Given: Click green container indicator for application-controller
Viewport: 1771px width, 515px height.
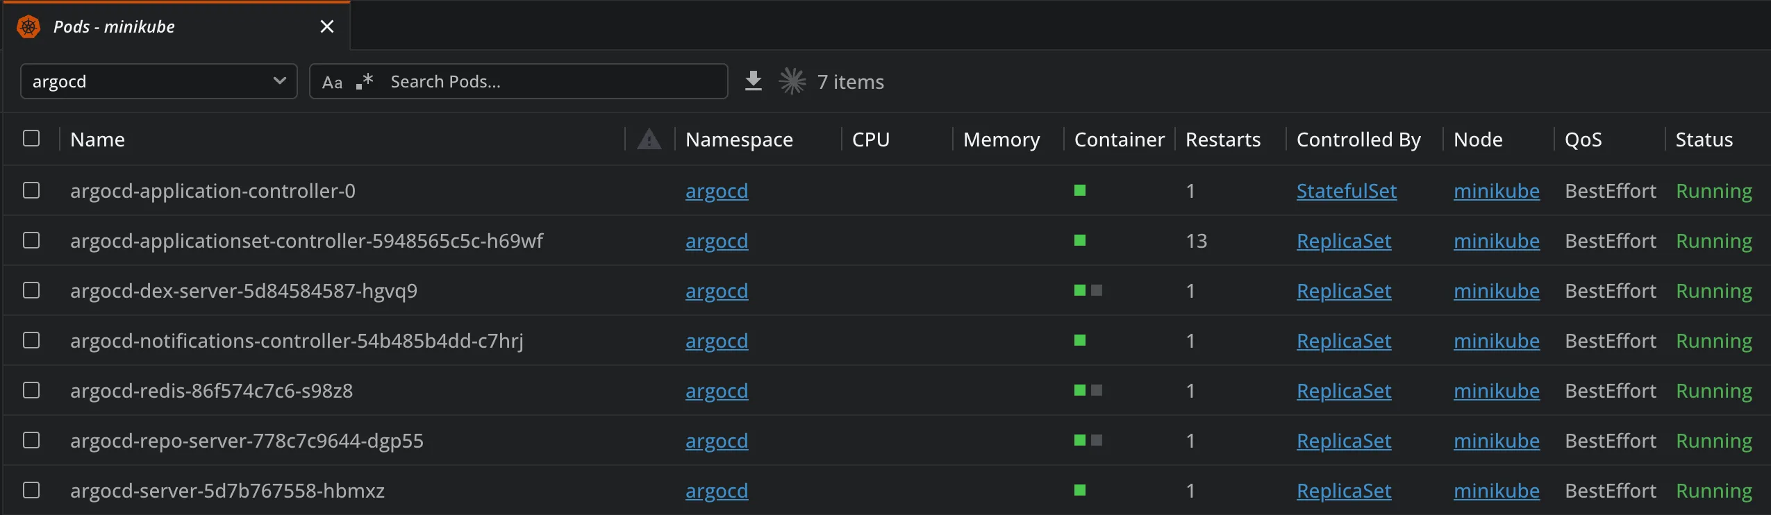Looking at the screenshot, I should tap(1080, 190).
